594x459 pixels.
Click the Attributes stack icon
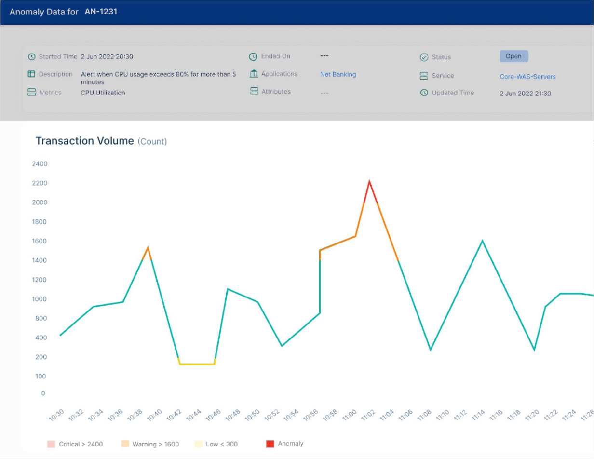[x=254, y=91]
